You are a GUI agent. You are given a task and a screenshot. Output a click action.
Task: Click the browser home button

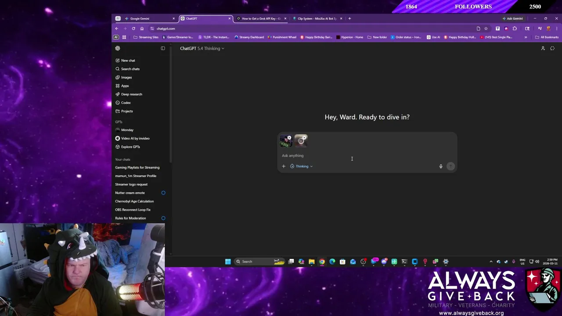142,29
